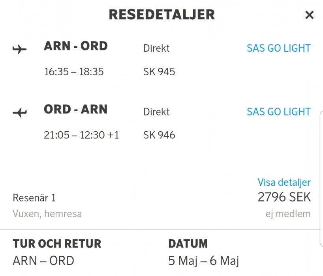The width and height of the screenshot is (323, 276).
Task: Click the return flight airplane icon
Action: click(19, 113)
